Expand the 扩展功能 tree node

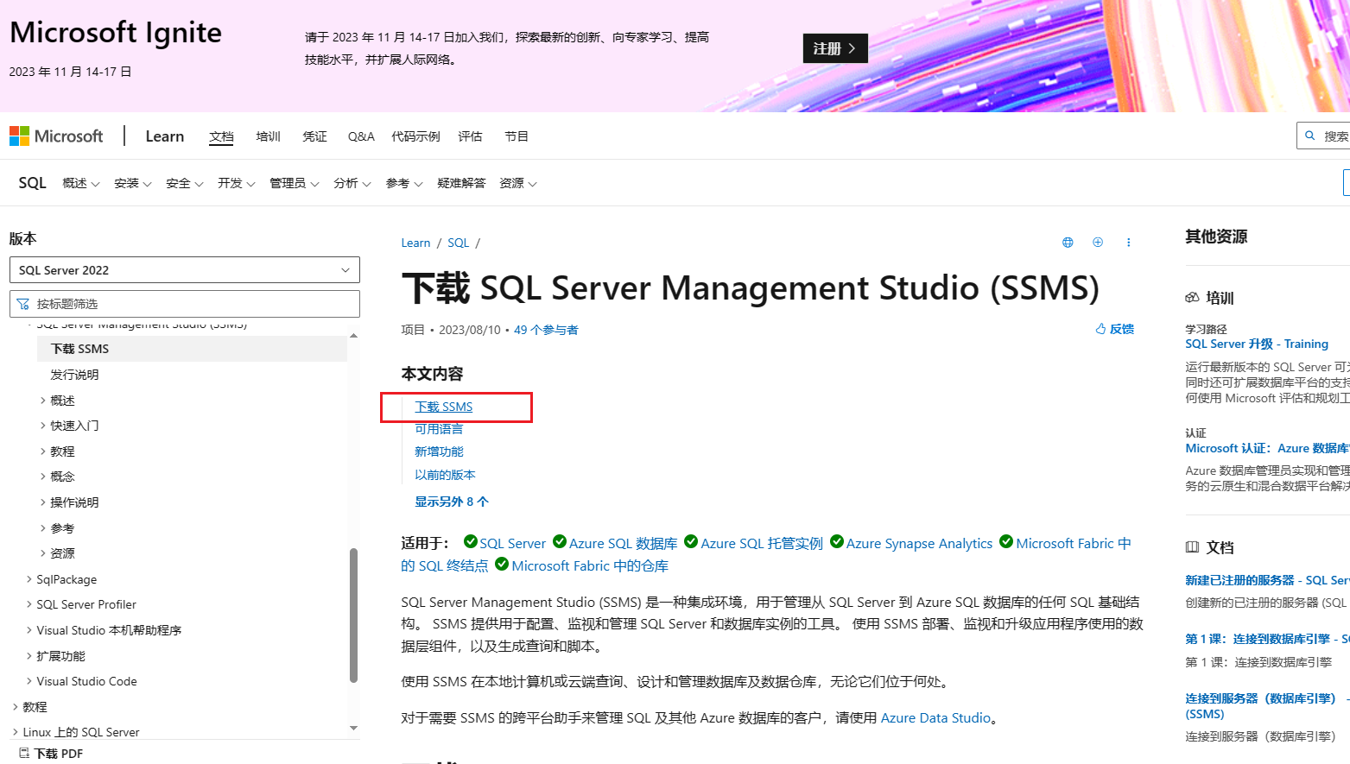coord(29,656)
